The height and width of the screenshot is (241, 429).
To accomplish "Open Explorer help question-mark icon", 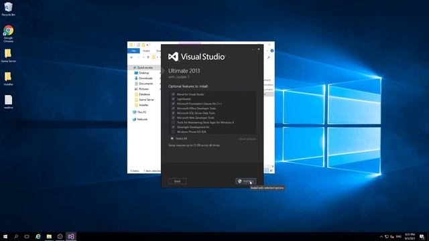I will pos(272,51).
